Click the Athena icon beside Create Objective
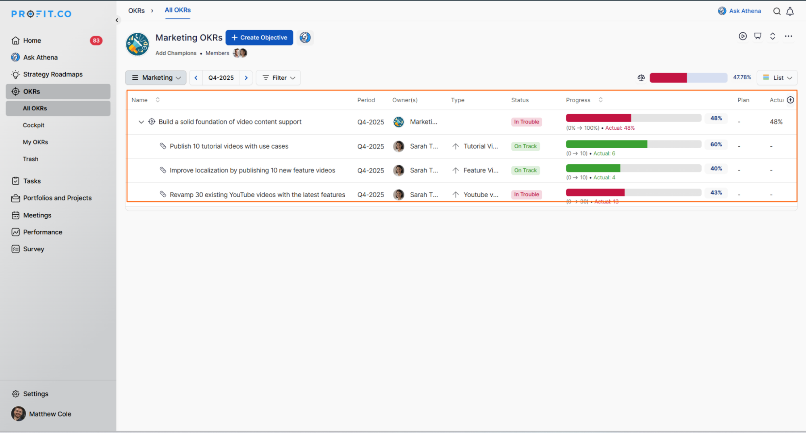 pos(305,37)
